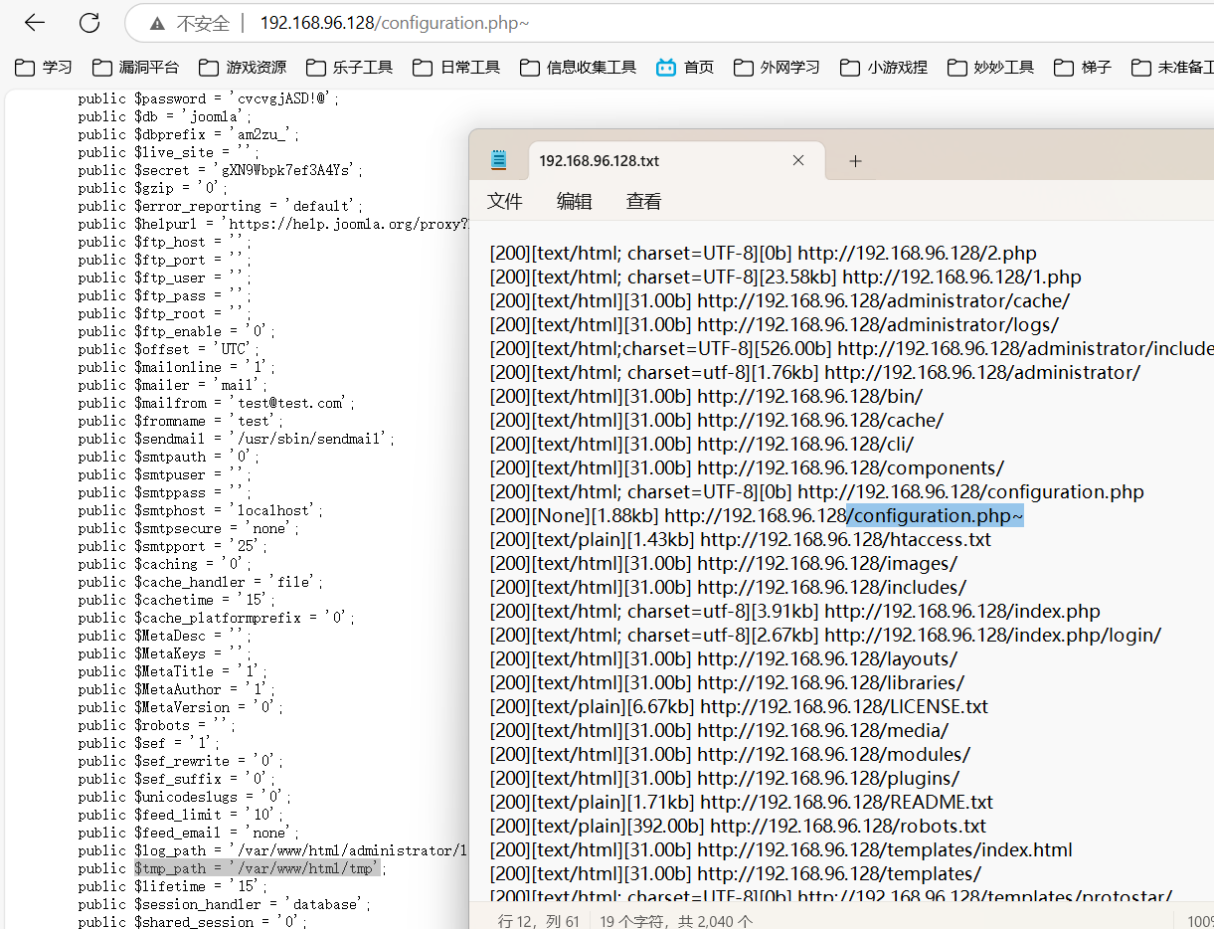Click highlighted /configuration.php~ text
The height and width of the screenshot is (929, 1214).
tap(935, 515)
